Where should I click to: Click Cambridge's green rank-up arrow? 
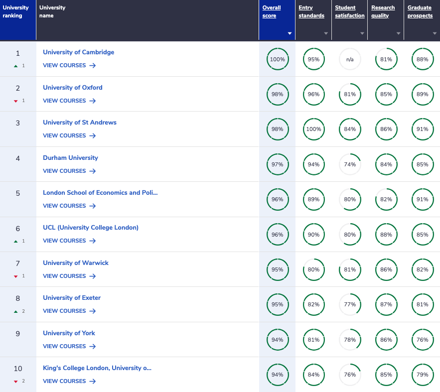16,66
